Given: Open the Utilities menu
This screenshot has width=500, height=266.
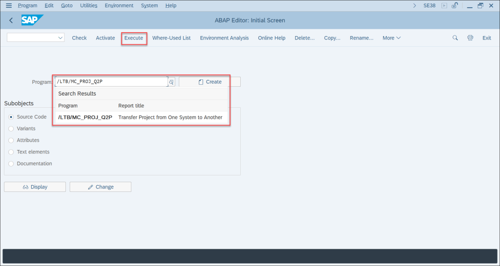Looking at the screenshot, I should [89, 5].
